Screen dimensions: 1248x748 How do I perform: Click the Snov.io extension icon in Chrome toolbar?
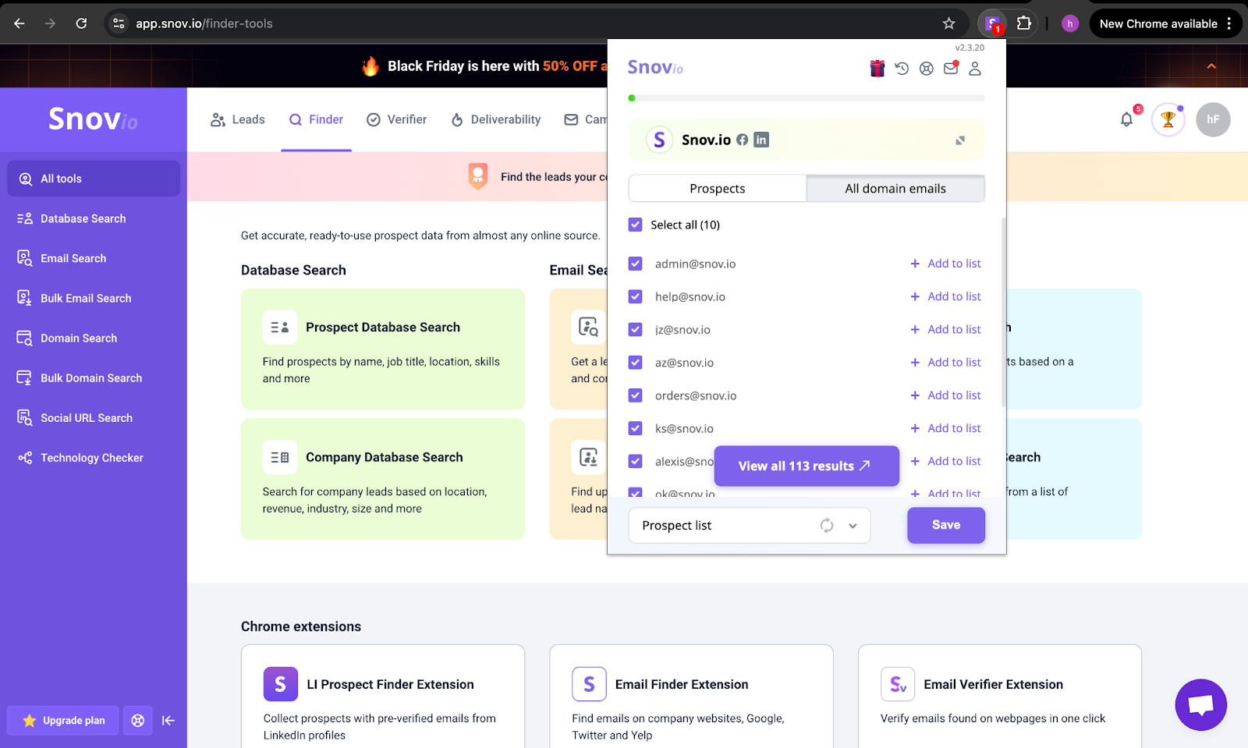(992, 24)
